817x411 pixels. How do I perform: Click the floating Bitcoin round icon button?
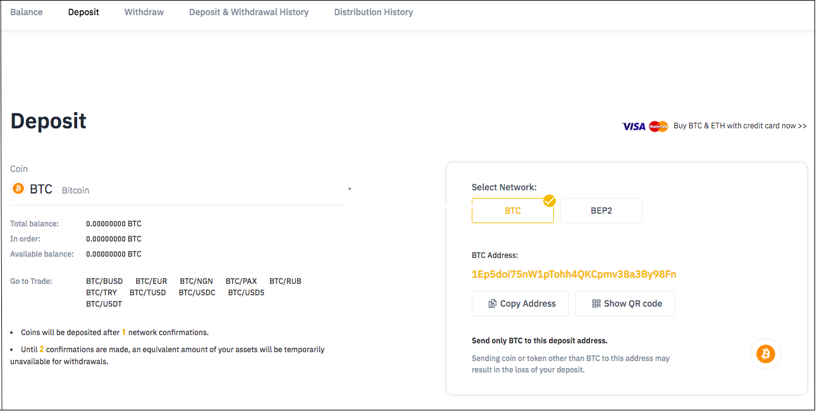(x=766, y=354)
